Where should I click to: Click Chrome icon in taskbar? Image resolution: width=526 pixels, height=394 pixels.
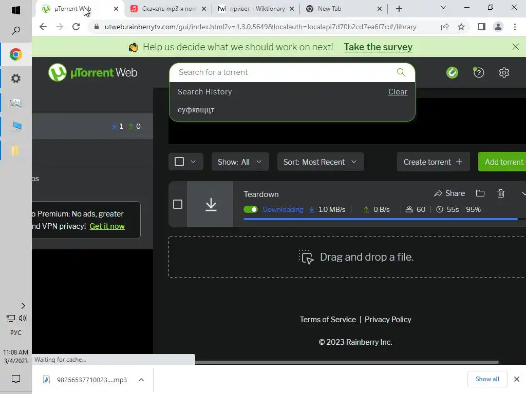pyautogui.click(x=16, y=54)
